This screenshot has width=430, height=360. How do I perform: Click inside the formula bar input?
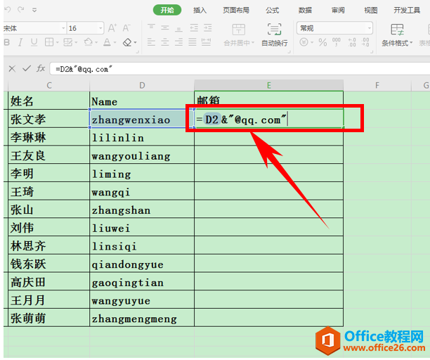(240, 69)
